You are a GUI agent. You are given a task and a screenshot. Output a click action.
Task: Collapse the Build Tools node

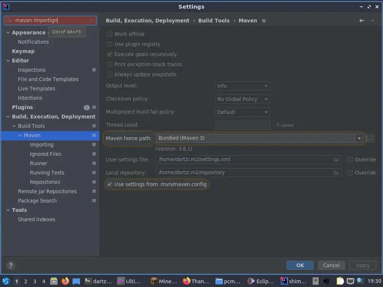(x=14, y=126)
